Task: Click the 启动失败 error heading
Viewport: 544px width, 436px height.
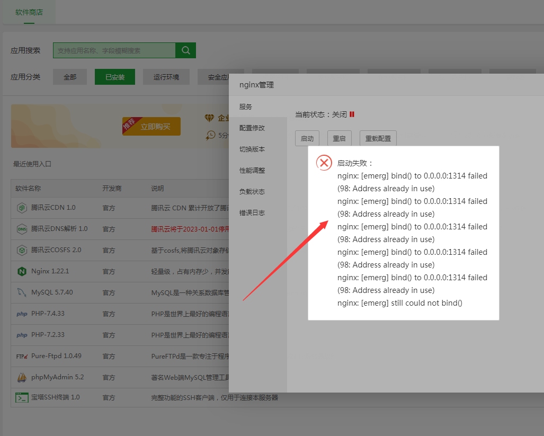Action: (354, 163)
